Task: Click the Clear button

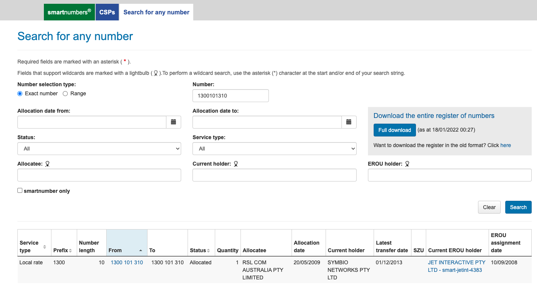Action: pos(489,207)
